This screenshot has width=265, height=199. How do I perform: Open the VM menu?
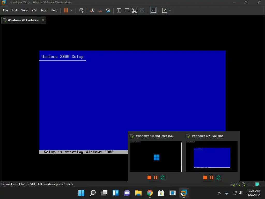pyautogui.click(x=34, y=10)
